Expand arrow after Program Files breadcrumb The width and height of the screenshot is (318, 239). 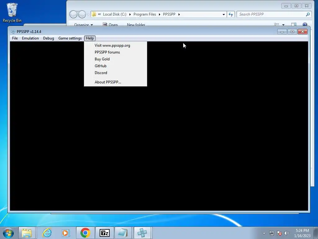[x=160, y=14]
